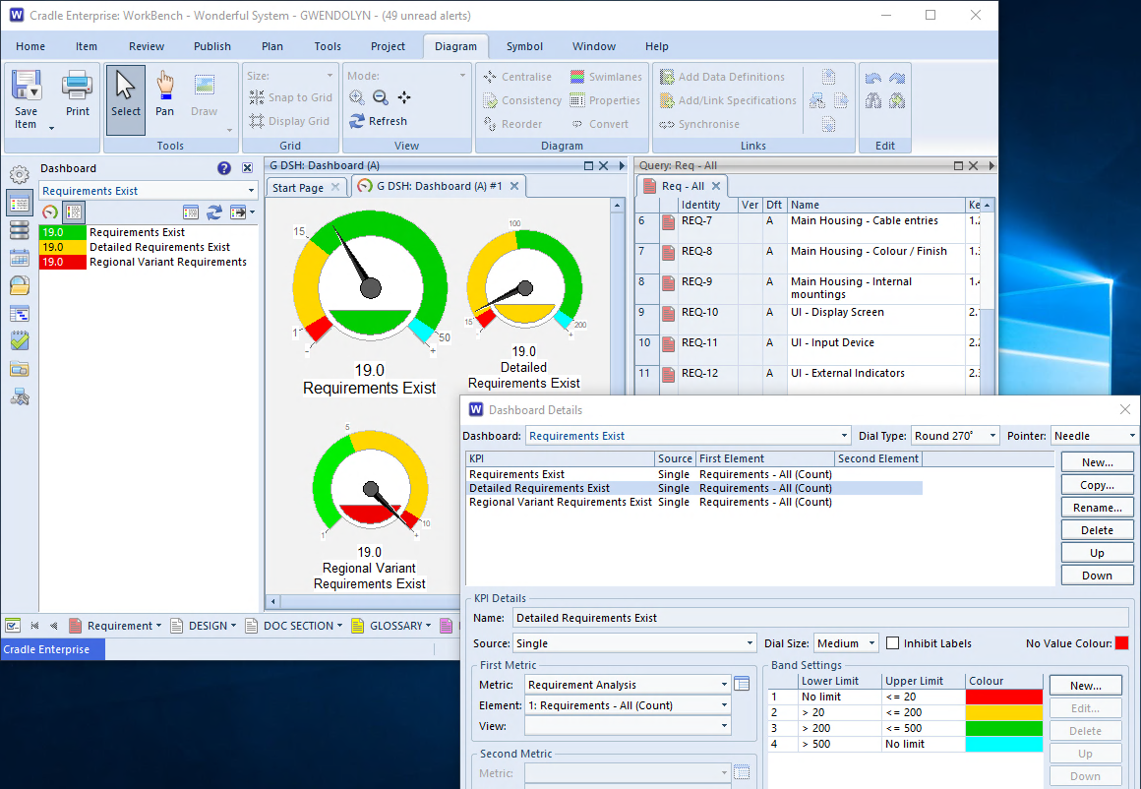This screenshot has height=789, width=1141.
Task: Click the Gantt chart sidebar icon
Action: point(20,313)
